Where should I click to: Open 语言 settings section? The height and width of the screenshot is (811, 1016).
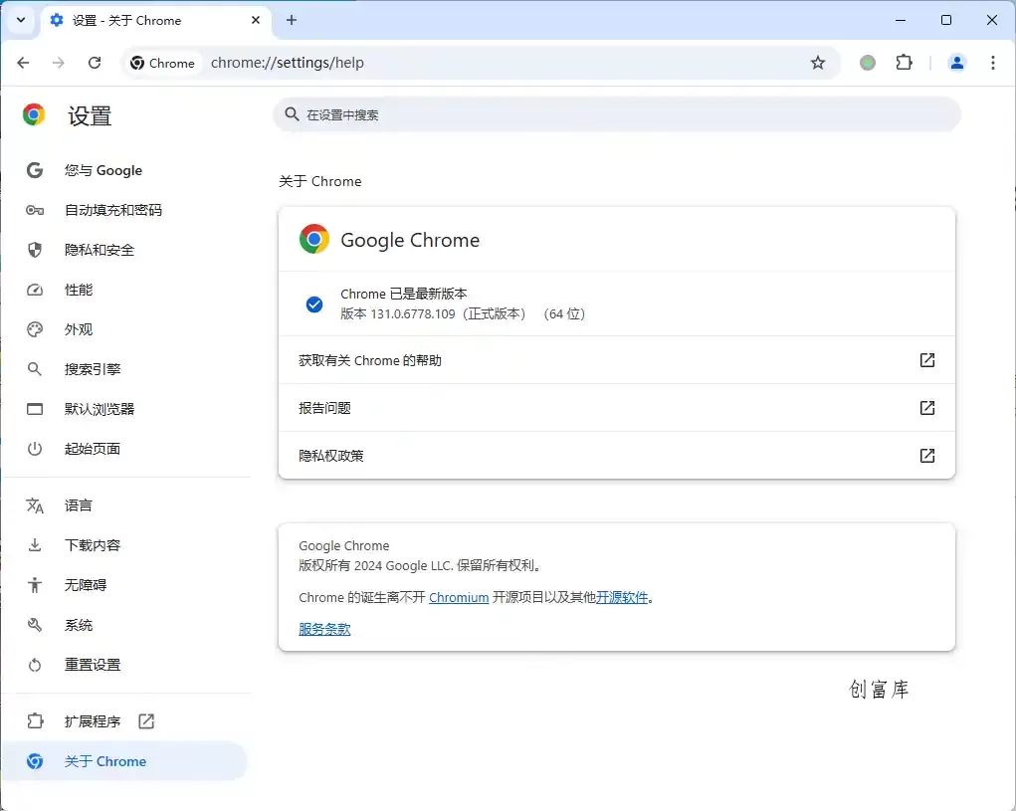pyautogui.click(x=126, y=506)
